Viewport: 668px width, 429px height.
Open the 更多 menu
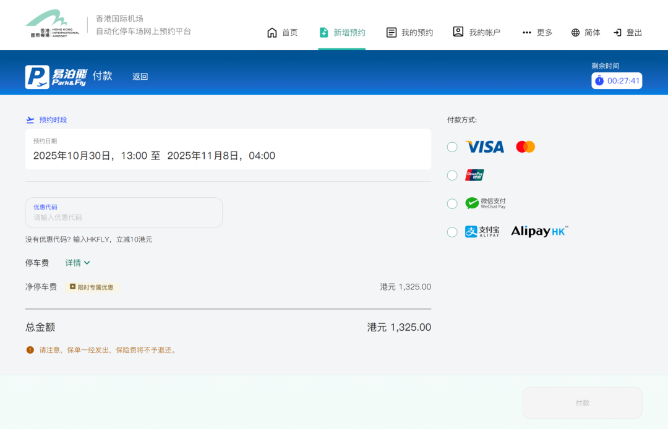tap(537, 32)
